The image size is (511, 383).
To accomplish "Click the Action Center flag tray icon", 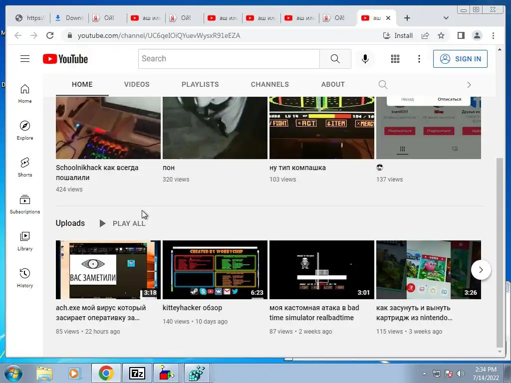I will pos(449,374).
